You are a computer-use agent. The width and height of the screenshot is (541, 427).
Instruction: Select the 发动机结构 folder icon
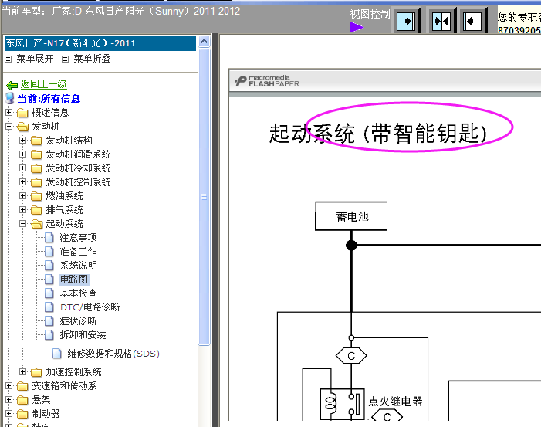pyautogui.click(x=36, y=141)
